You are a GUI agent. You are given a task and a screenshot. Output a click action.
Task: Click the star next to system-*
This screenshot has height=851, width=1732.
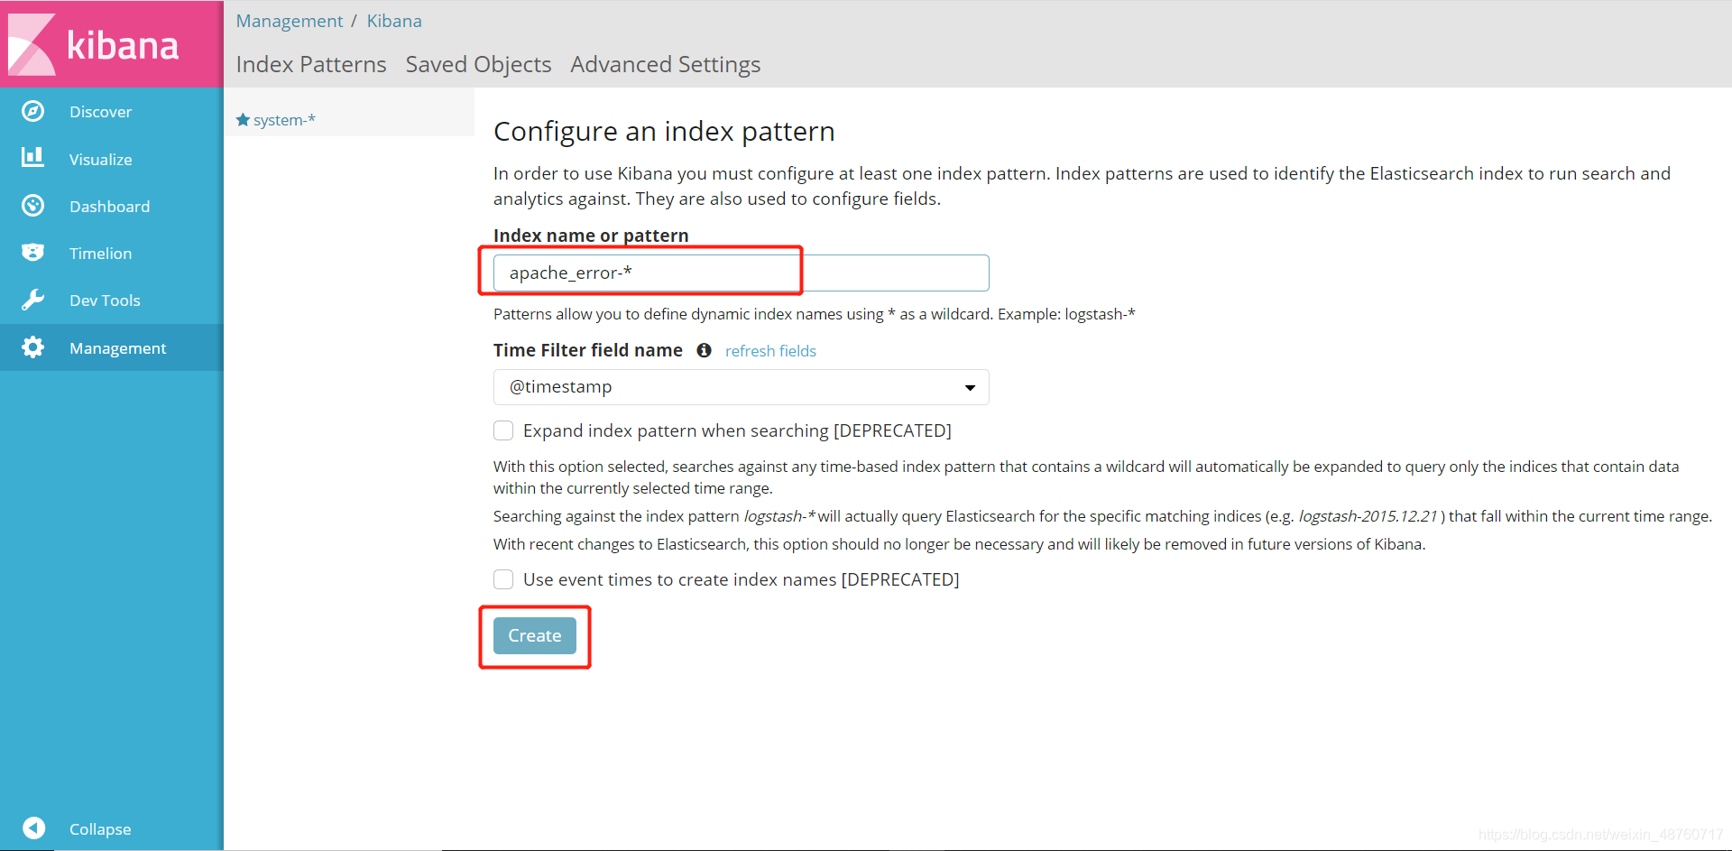[x=243, y=119]
